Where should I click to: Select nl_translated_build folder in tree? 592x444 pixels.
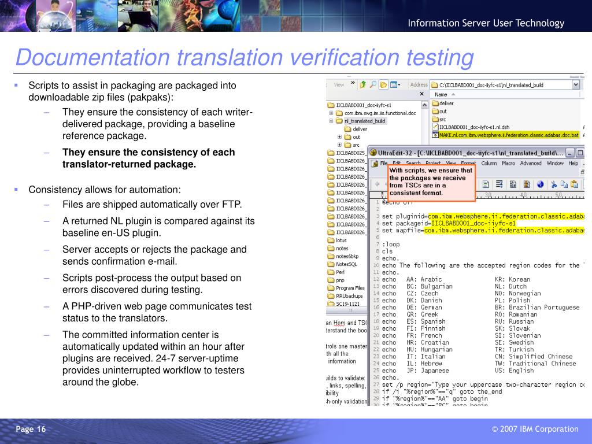coord(361,121)
